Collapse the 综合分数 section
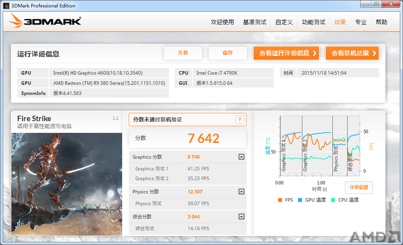Screen dimensions: 403x245 click(241, 216)
